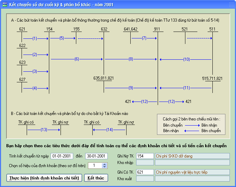Click the end date field showing 30-01-2001
Screen dimensions: 236x187
click(x=96, y=156)
